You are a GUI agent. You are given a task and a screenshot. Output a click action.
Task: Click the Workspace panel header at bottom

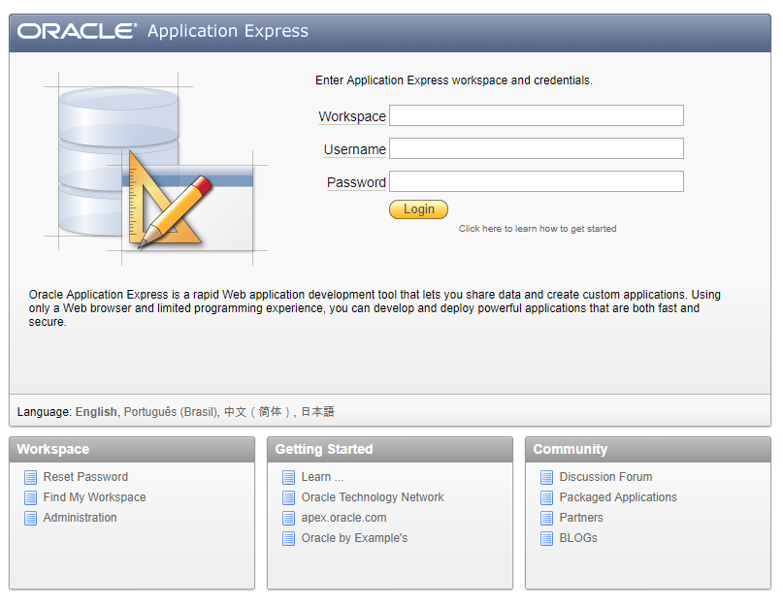pos(132,450)
